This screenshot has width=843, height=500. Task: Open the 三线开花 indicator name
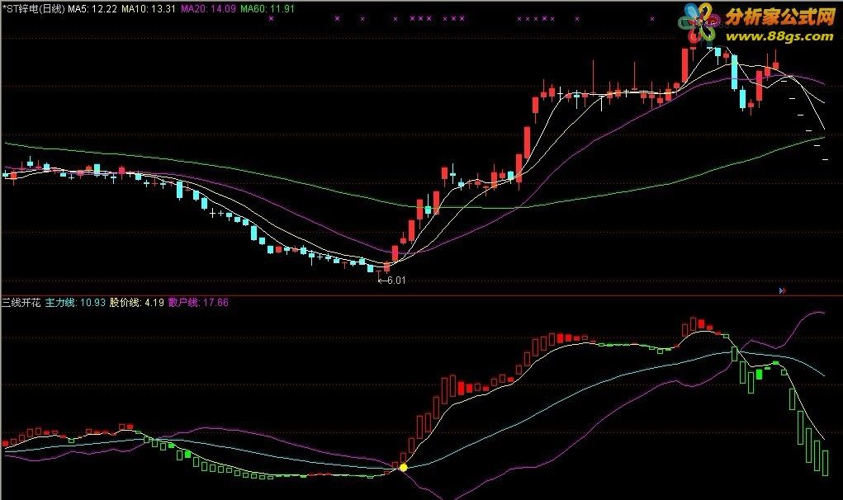[21, 303]
